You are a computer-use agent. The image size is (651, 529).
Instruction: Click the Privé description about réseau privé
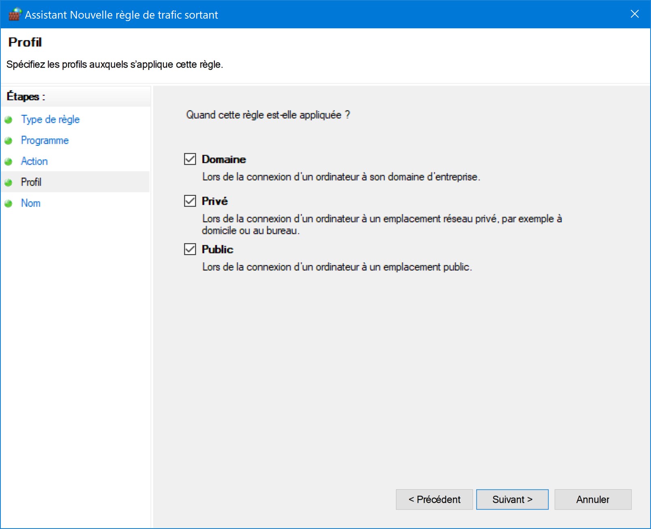pyautogui.click(x=382, y=225)
